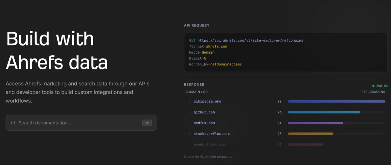Screen dimensions: 391x165
Task: Click DR value 96 for github.com
Action: pos(280,112)
